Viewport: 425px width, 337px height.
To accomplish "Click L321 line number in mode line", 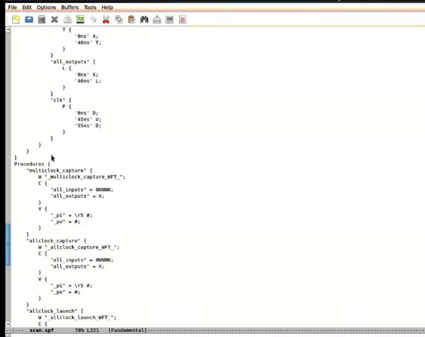I will [x=93, y=330].
